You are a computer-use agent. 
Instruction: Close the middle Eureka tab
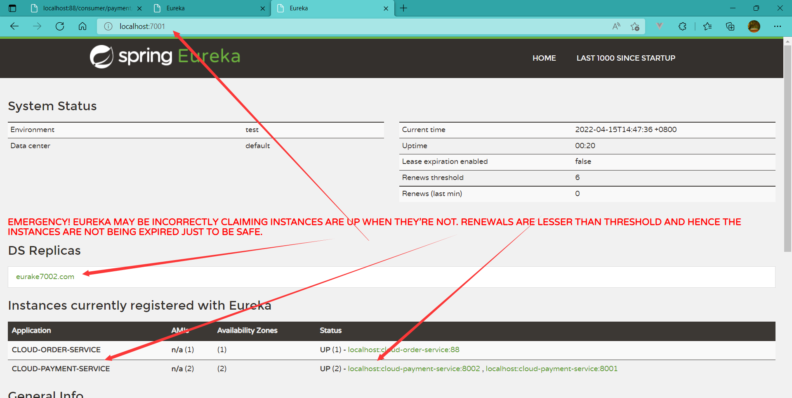click(x=263, y=8)
